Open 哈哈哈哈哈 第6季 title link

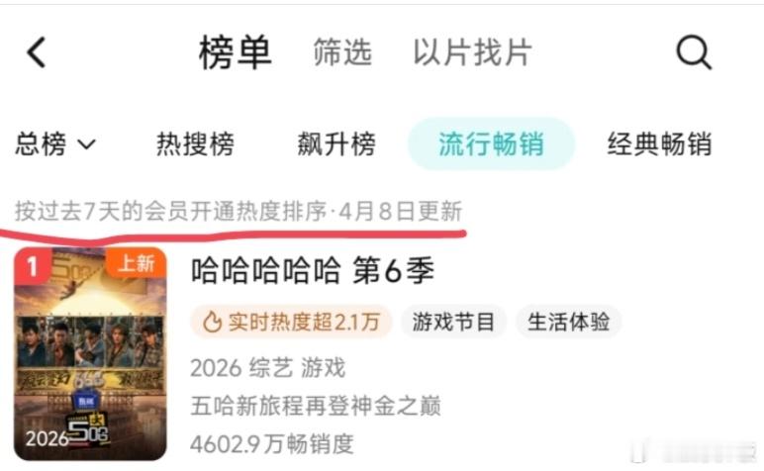point(312,271)
